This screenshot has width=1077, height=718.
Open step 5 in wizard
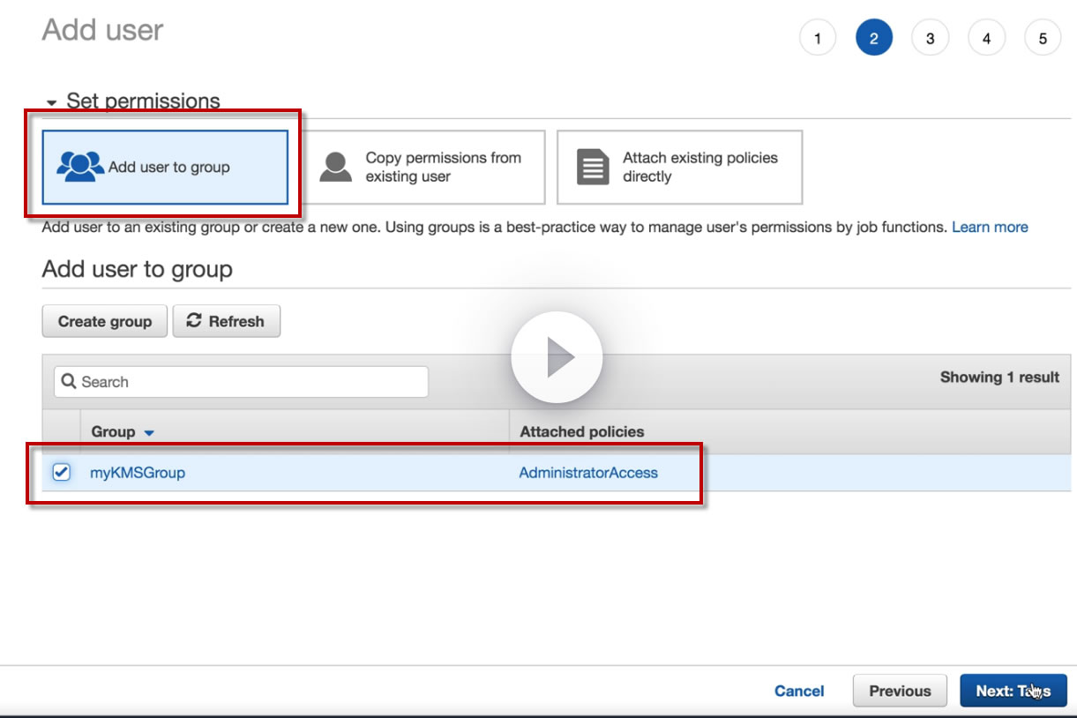pos(1043,39)
